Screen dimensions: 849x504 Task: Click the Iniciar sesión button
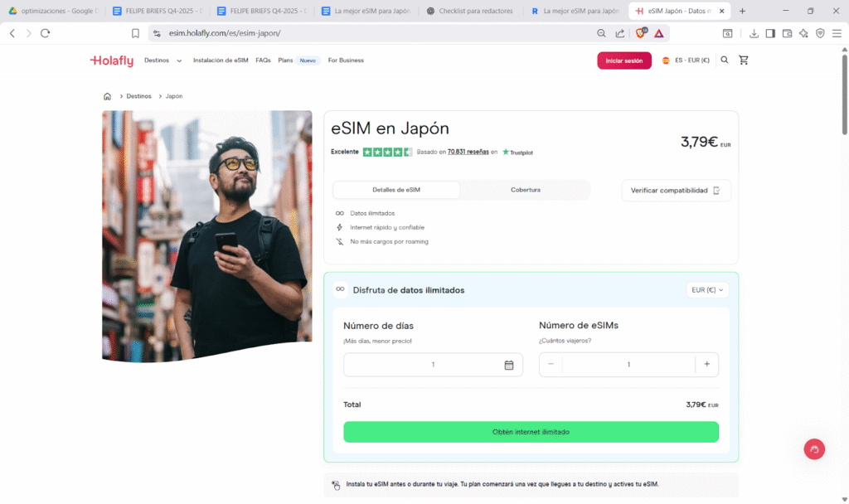click(x=623, y=61)
